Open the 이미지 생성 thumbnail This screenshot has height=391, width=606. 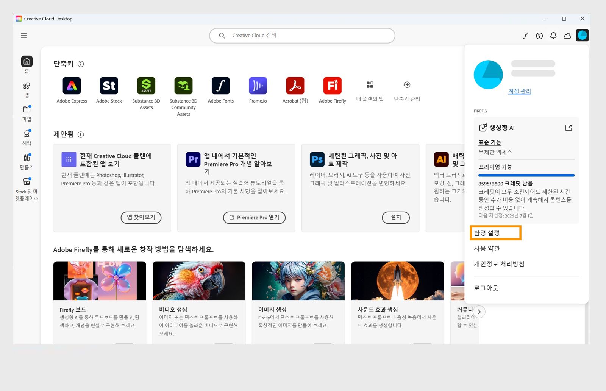click(298, 280)
